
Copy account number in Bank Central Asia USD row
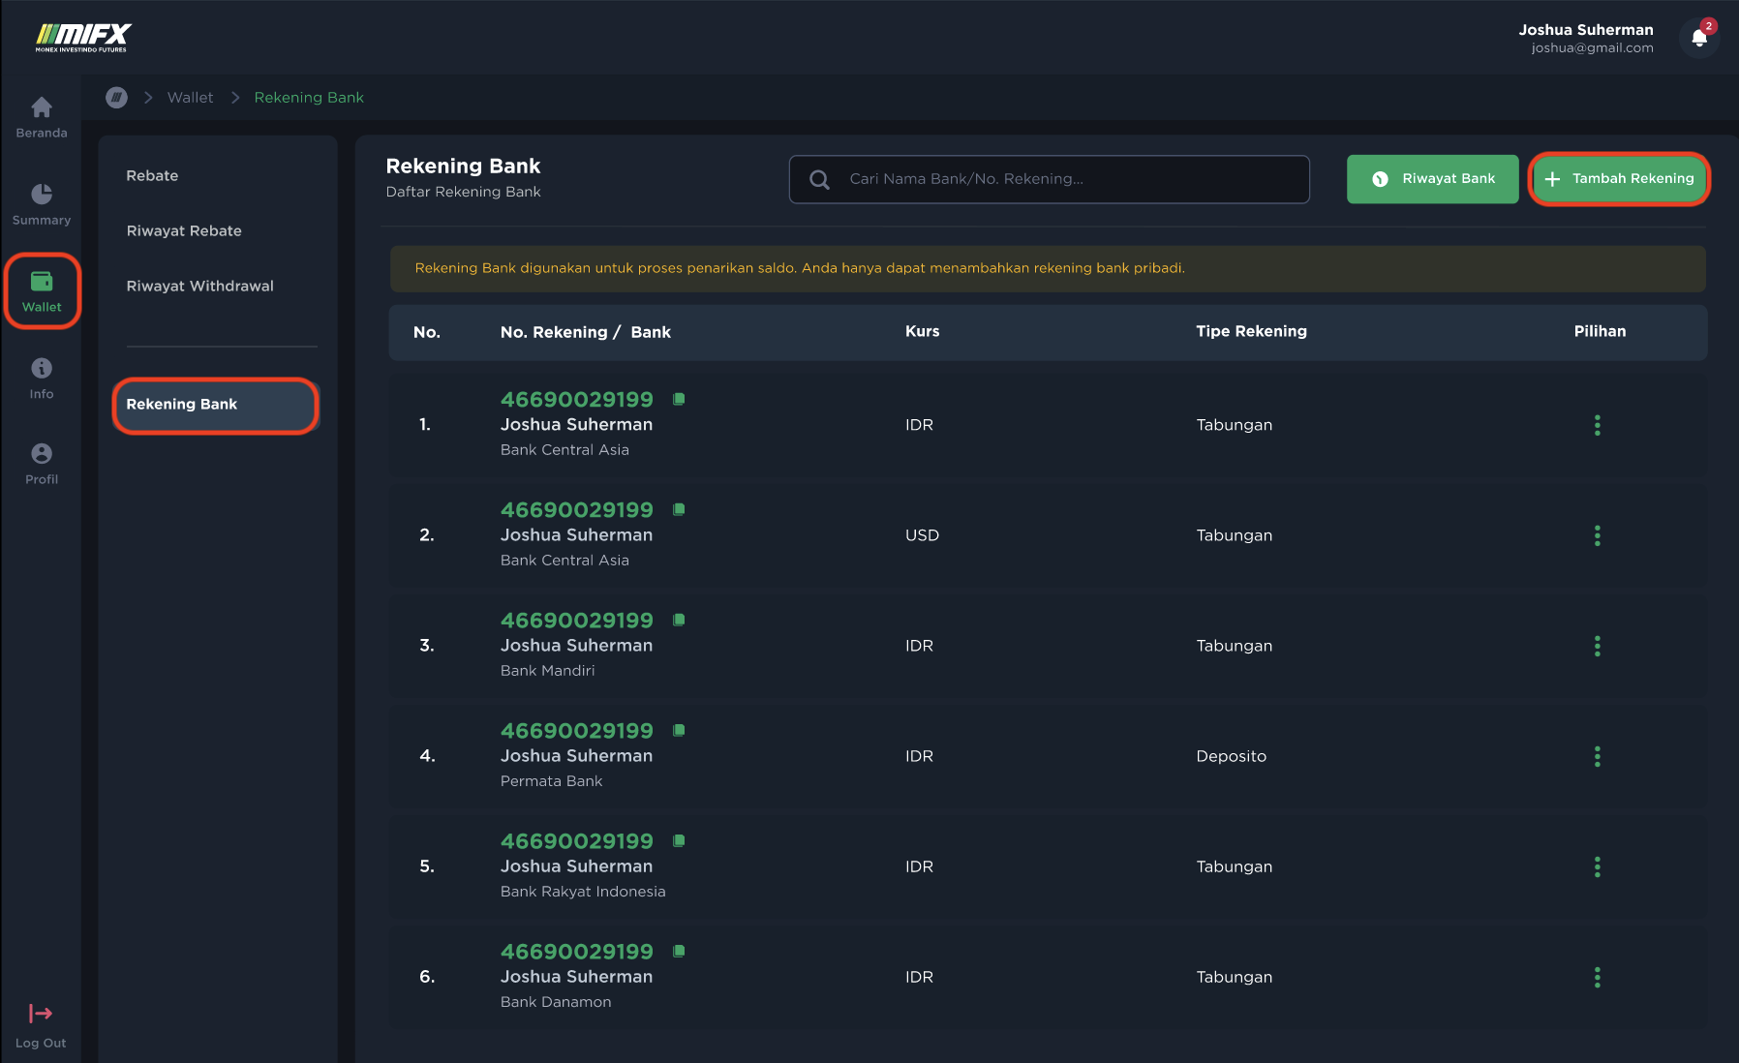click(680, 509)
